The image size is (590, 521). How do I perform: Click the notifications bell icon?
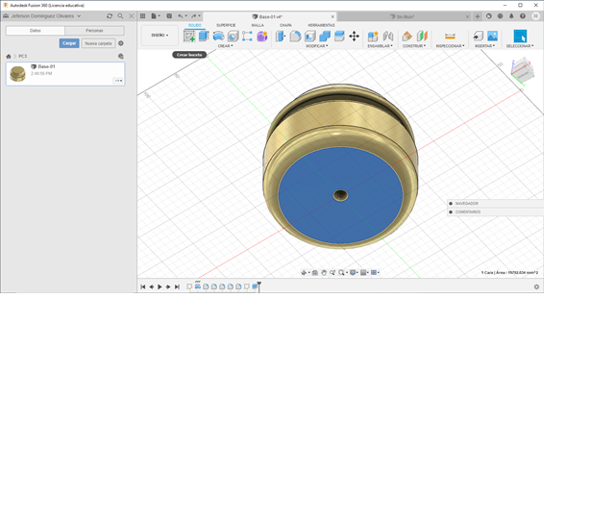pos(511,15)
